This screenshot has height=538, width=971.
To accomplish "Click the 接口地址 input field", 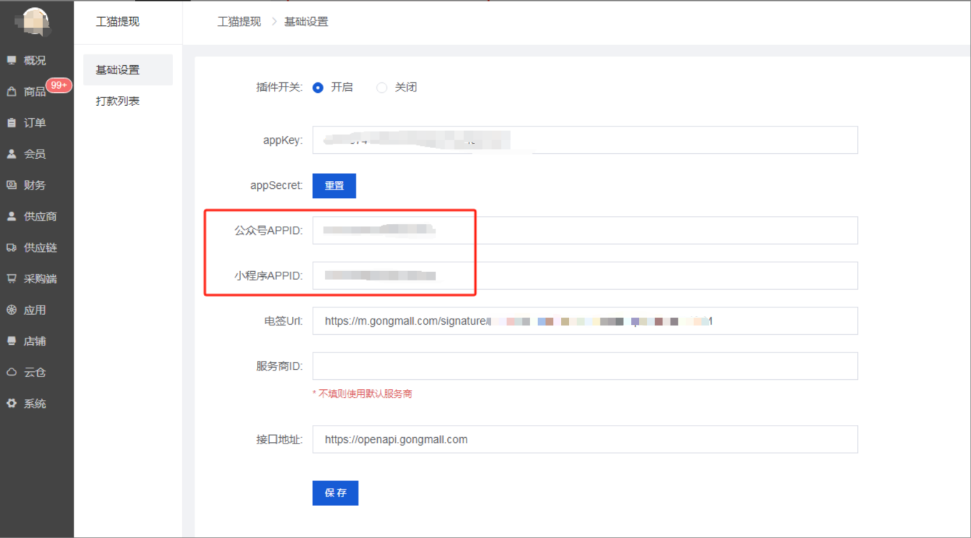I will click(x=585, y=439).
